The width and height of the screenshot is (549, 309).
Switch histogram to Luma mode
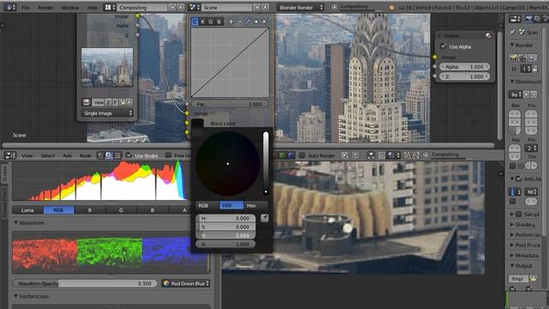point(27,209)
